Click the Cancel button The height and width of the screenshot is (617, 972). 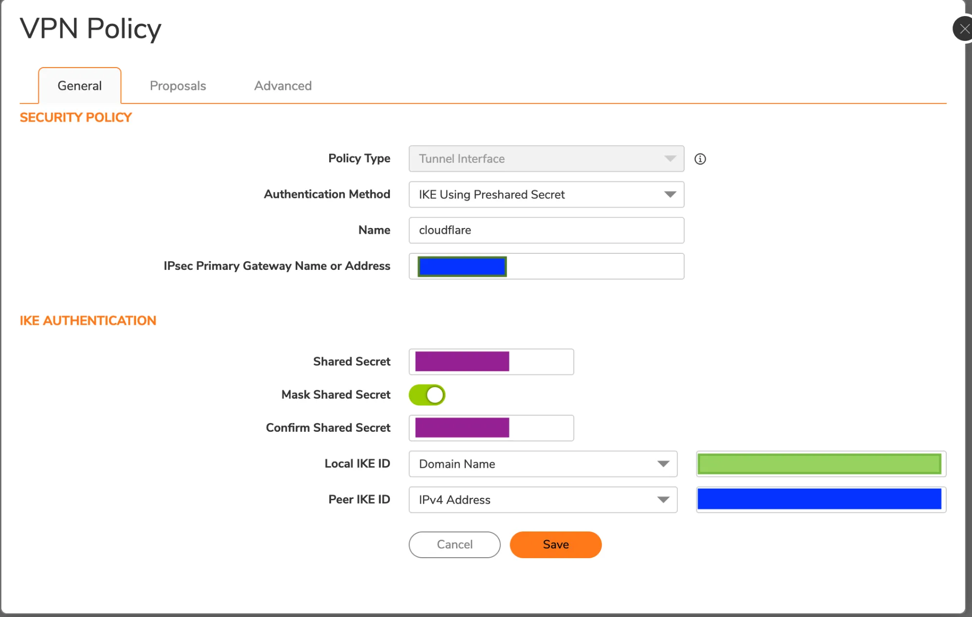[x=455, y=544]
